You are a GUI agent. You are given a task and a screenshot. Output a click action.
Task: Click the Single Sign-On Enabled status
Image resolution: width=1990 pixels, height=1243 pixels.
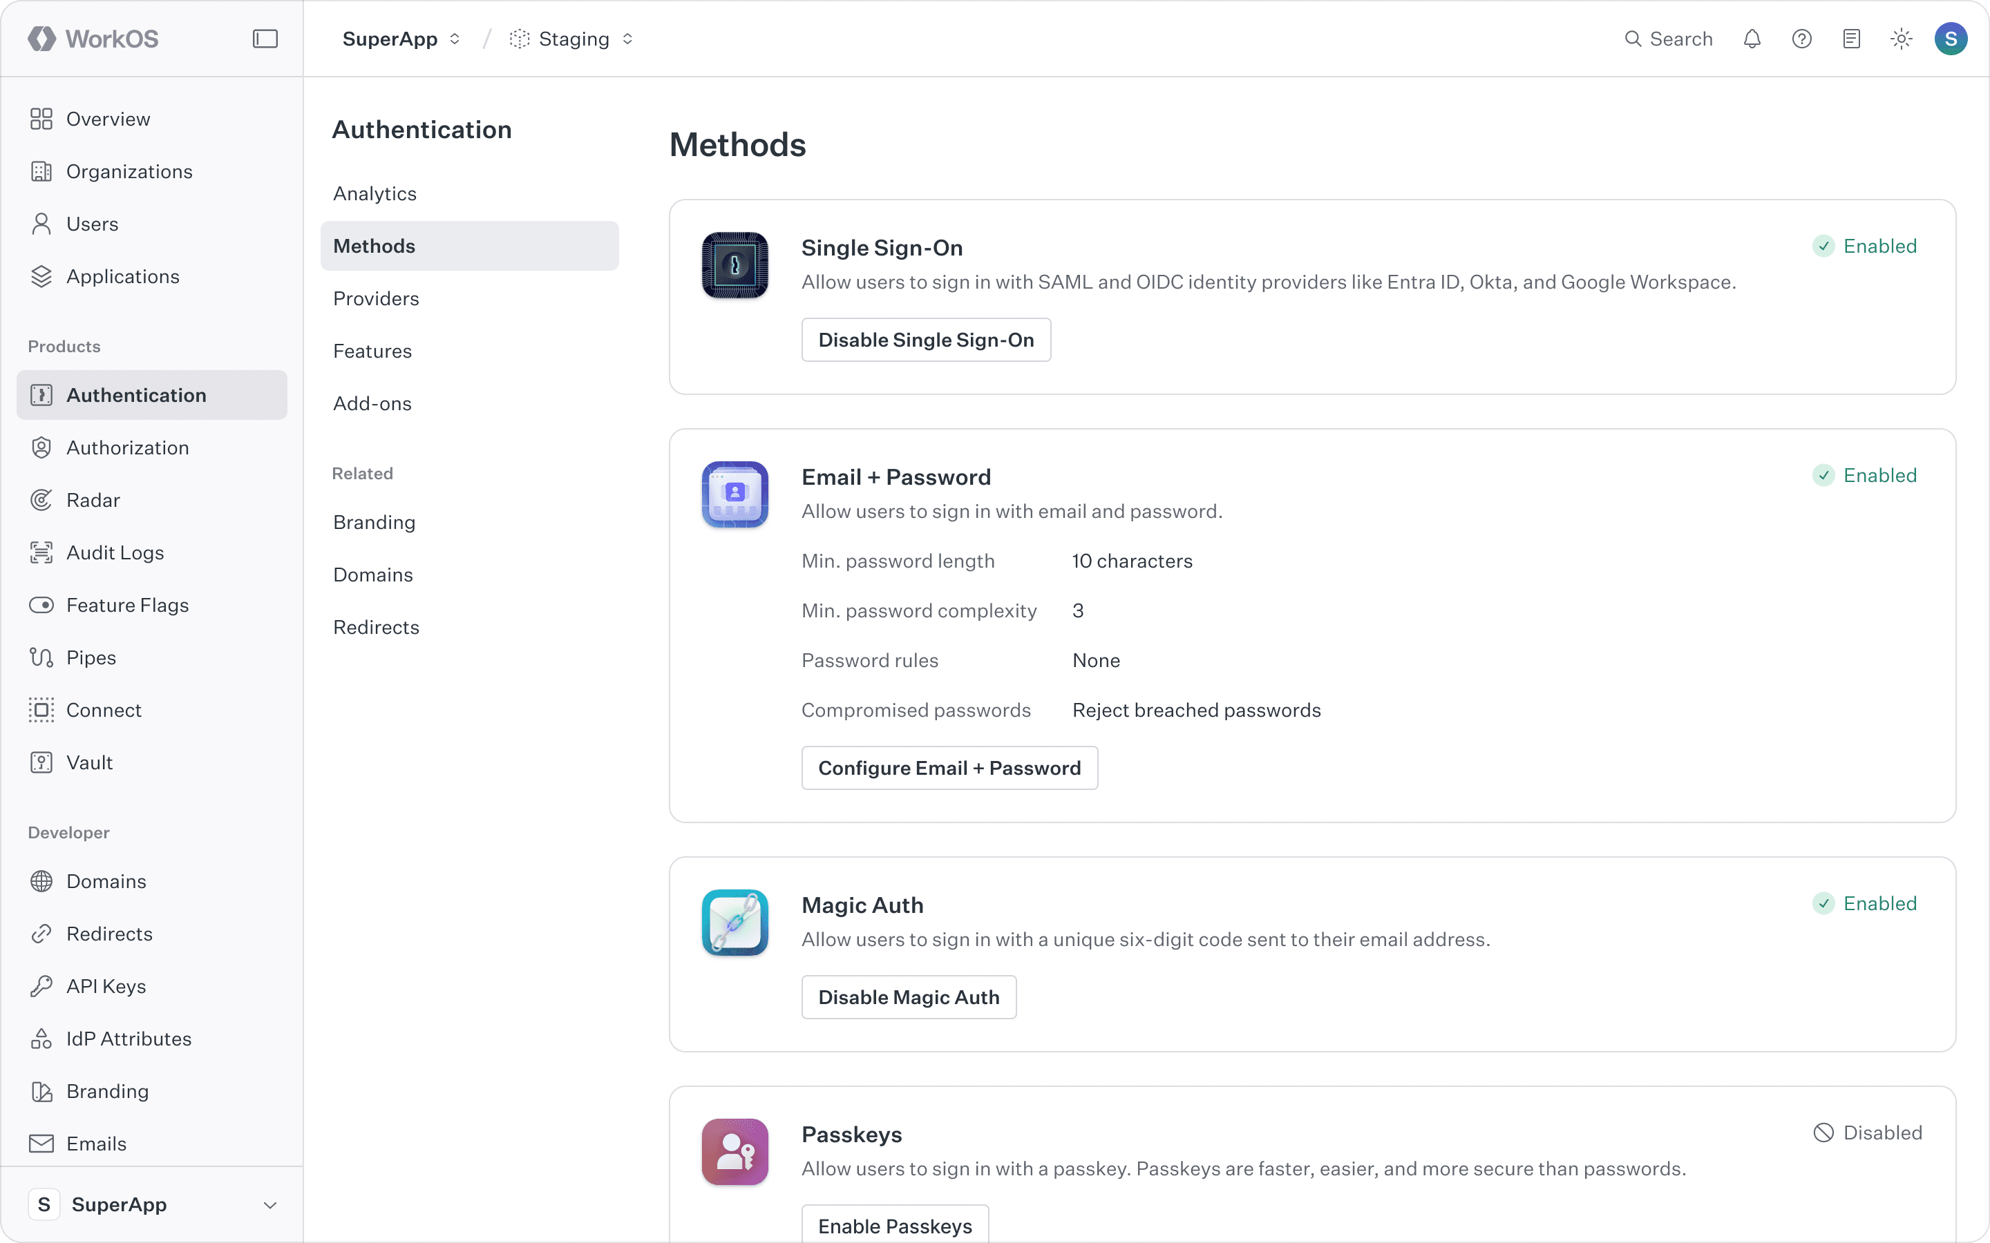click(1864, 246)
